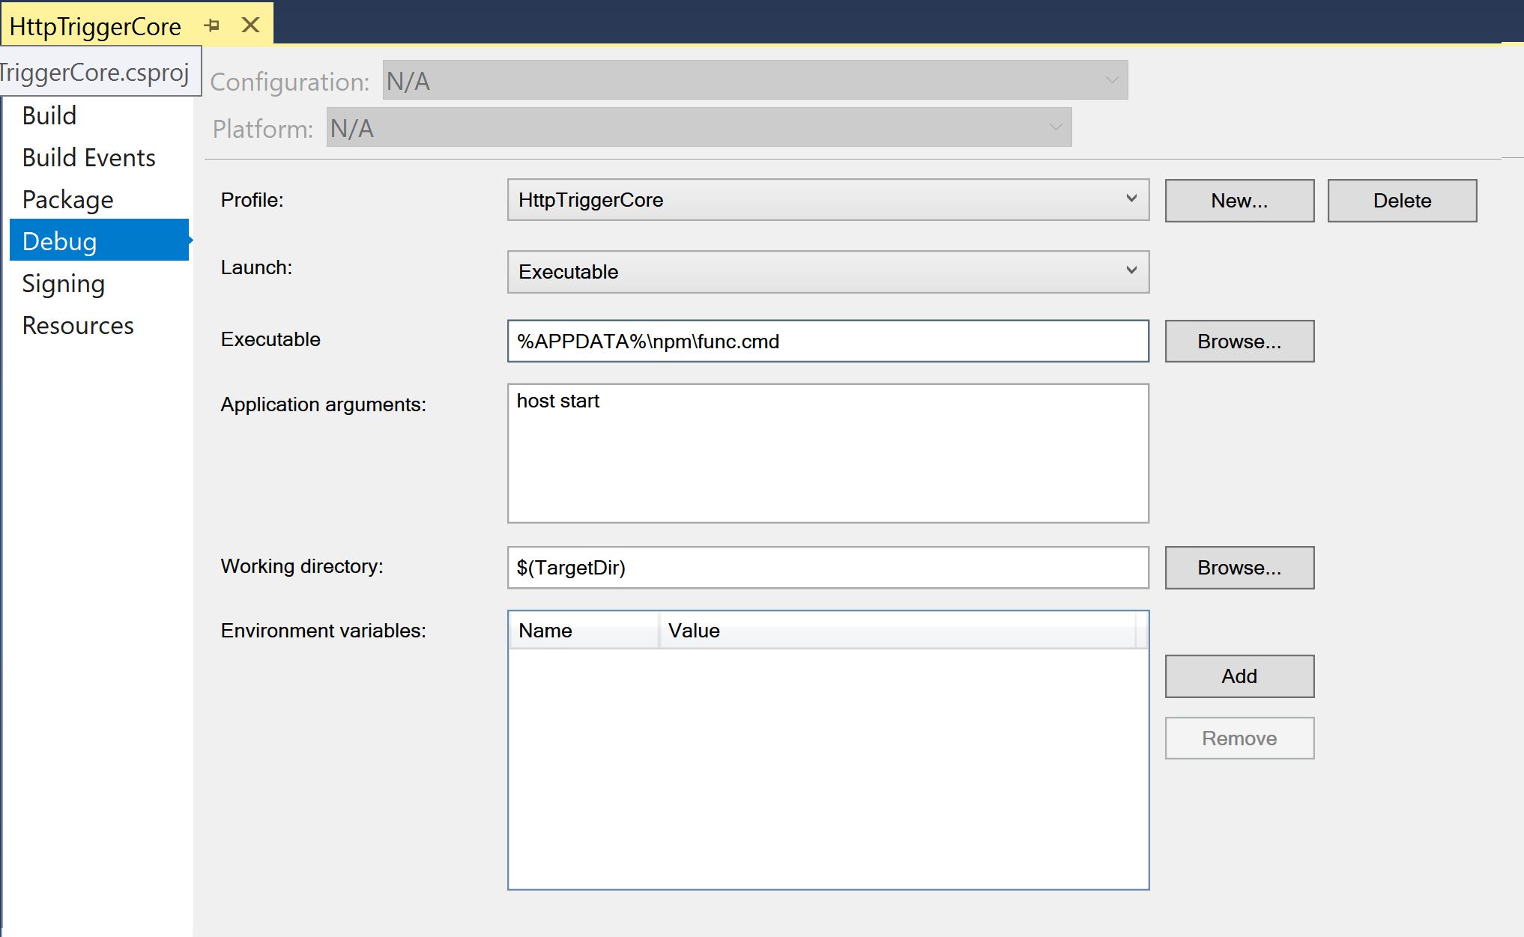Add an environment variable
The width and height of the screenshot is (1524, 937).
coord(1239,676)
